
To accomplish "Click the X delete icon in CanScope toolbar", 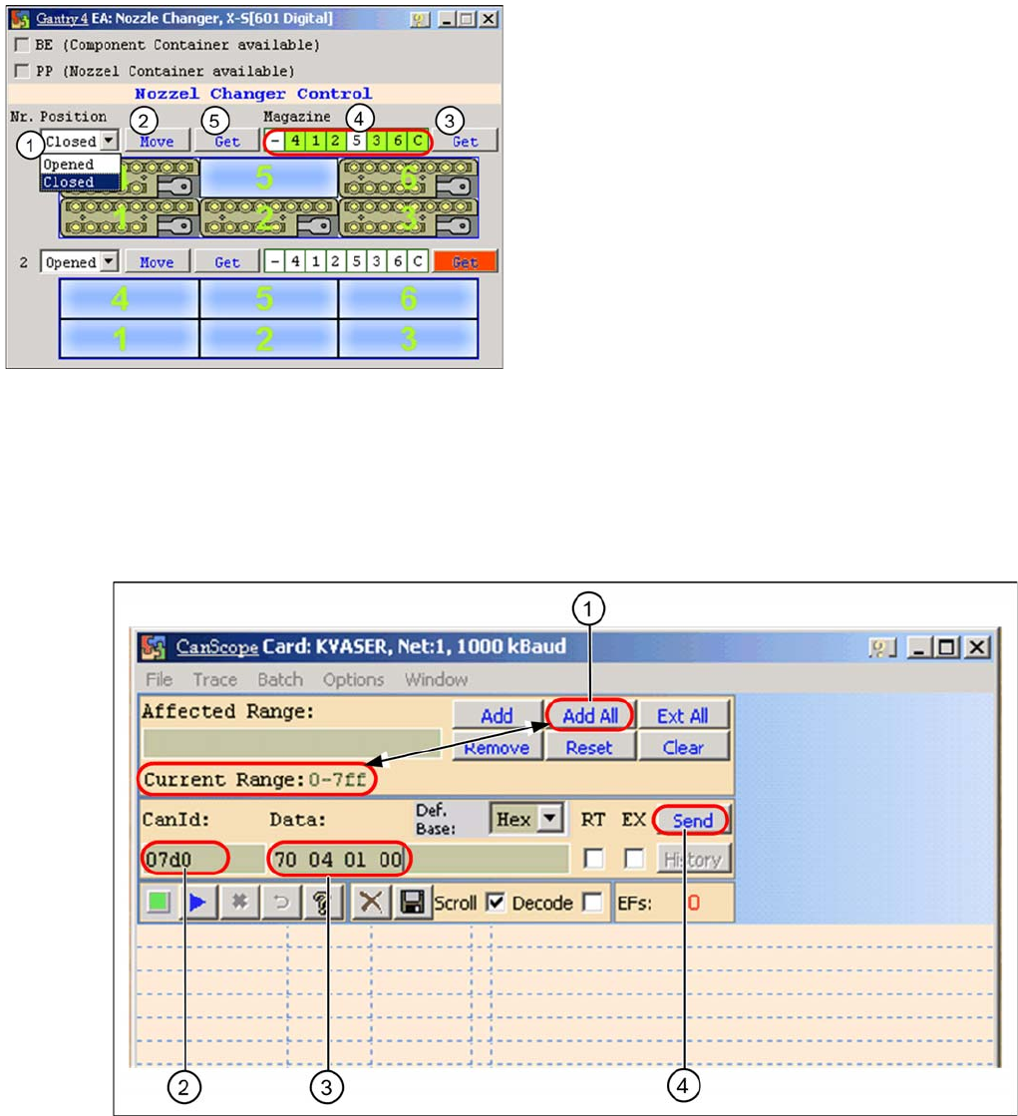I will 370,902.
